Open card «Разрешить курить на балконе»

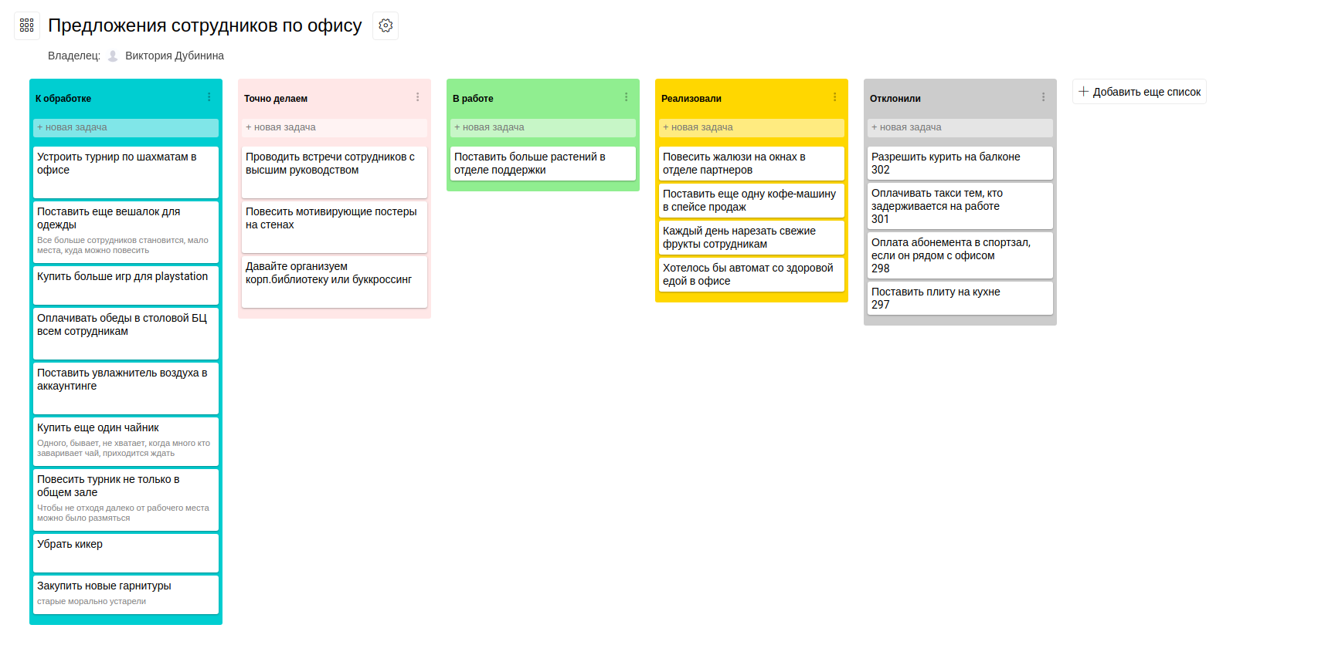pyautogui.click(x=960, y=163)
